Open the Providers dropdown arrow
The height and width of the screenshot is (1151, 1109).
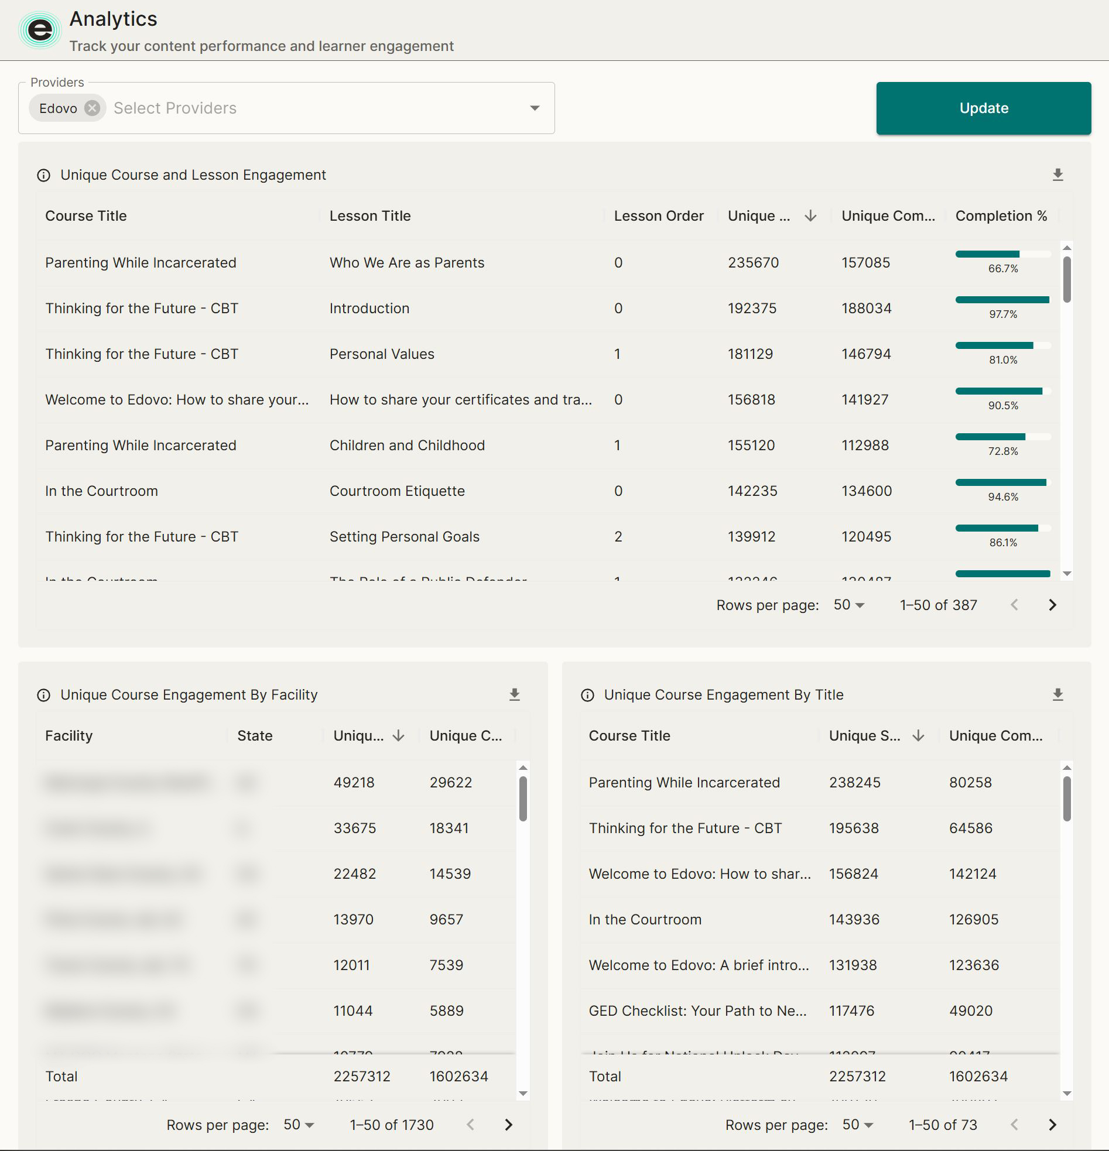[535, 108]
